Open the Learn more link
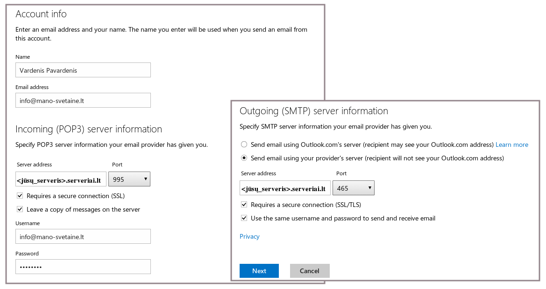The image size is (546, 289). [512, 144]
